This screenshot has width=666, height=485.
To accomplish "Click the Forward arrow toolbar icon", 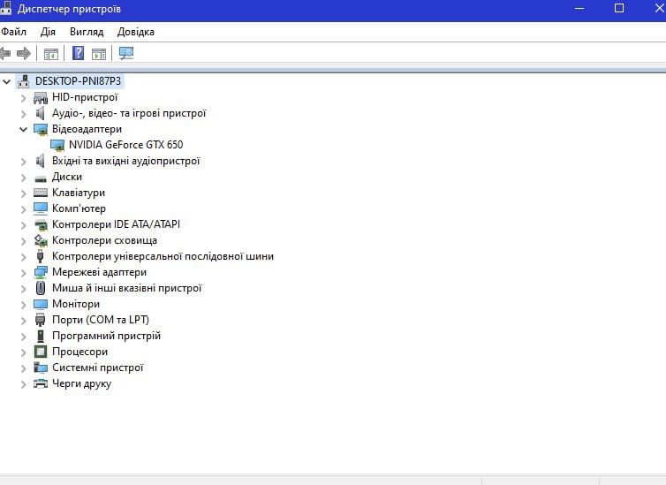I will coord(24,54).
